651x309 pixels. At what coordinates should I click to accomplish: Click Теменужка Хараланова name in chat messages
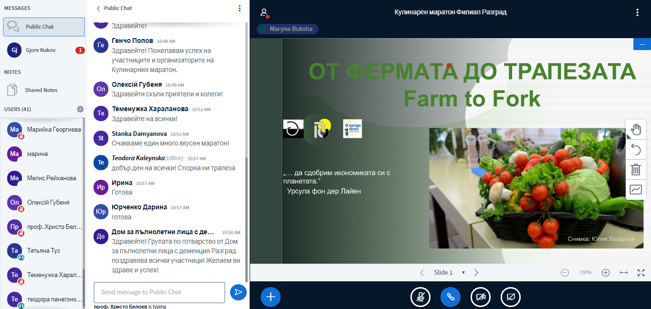tap(150, 109)
